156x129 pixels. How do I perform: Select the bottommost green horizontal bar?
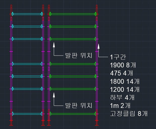(73, 114)
